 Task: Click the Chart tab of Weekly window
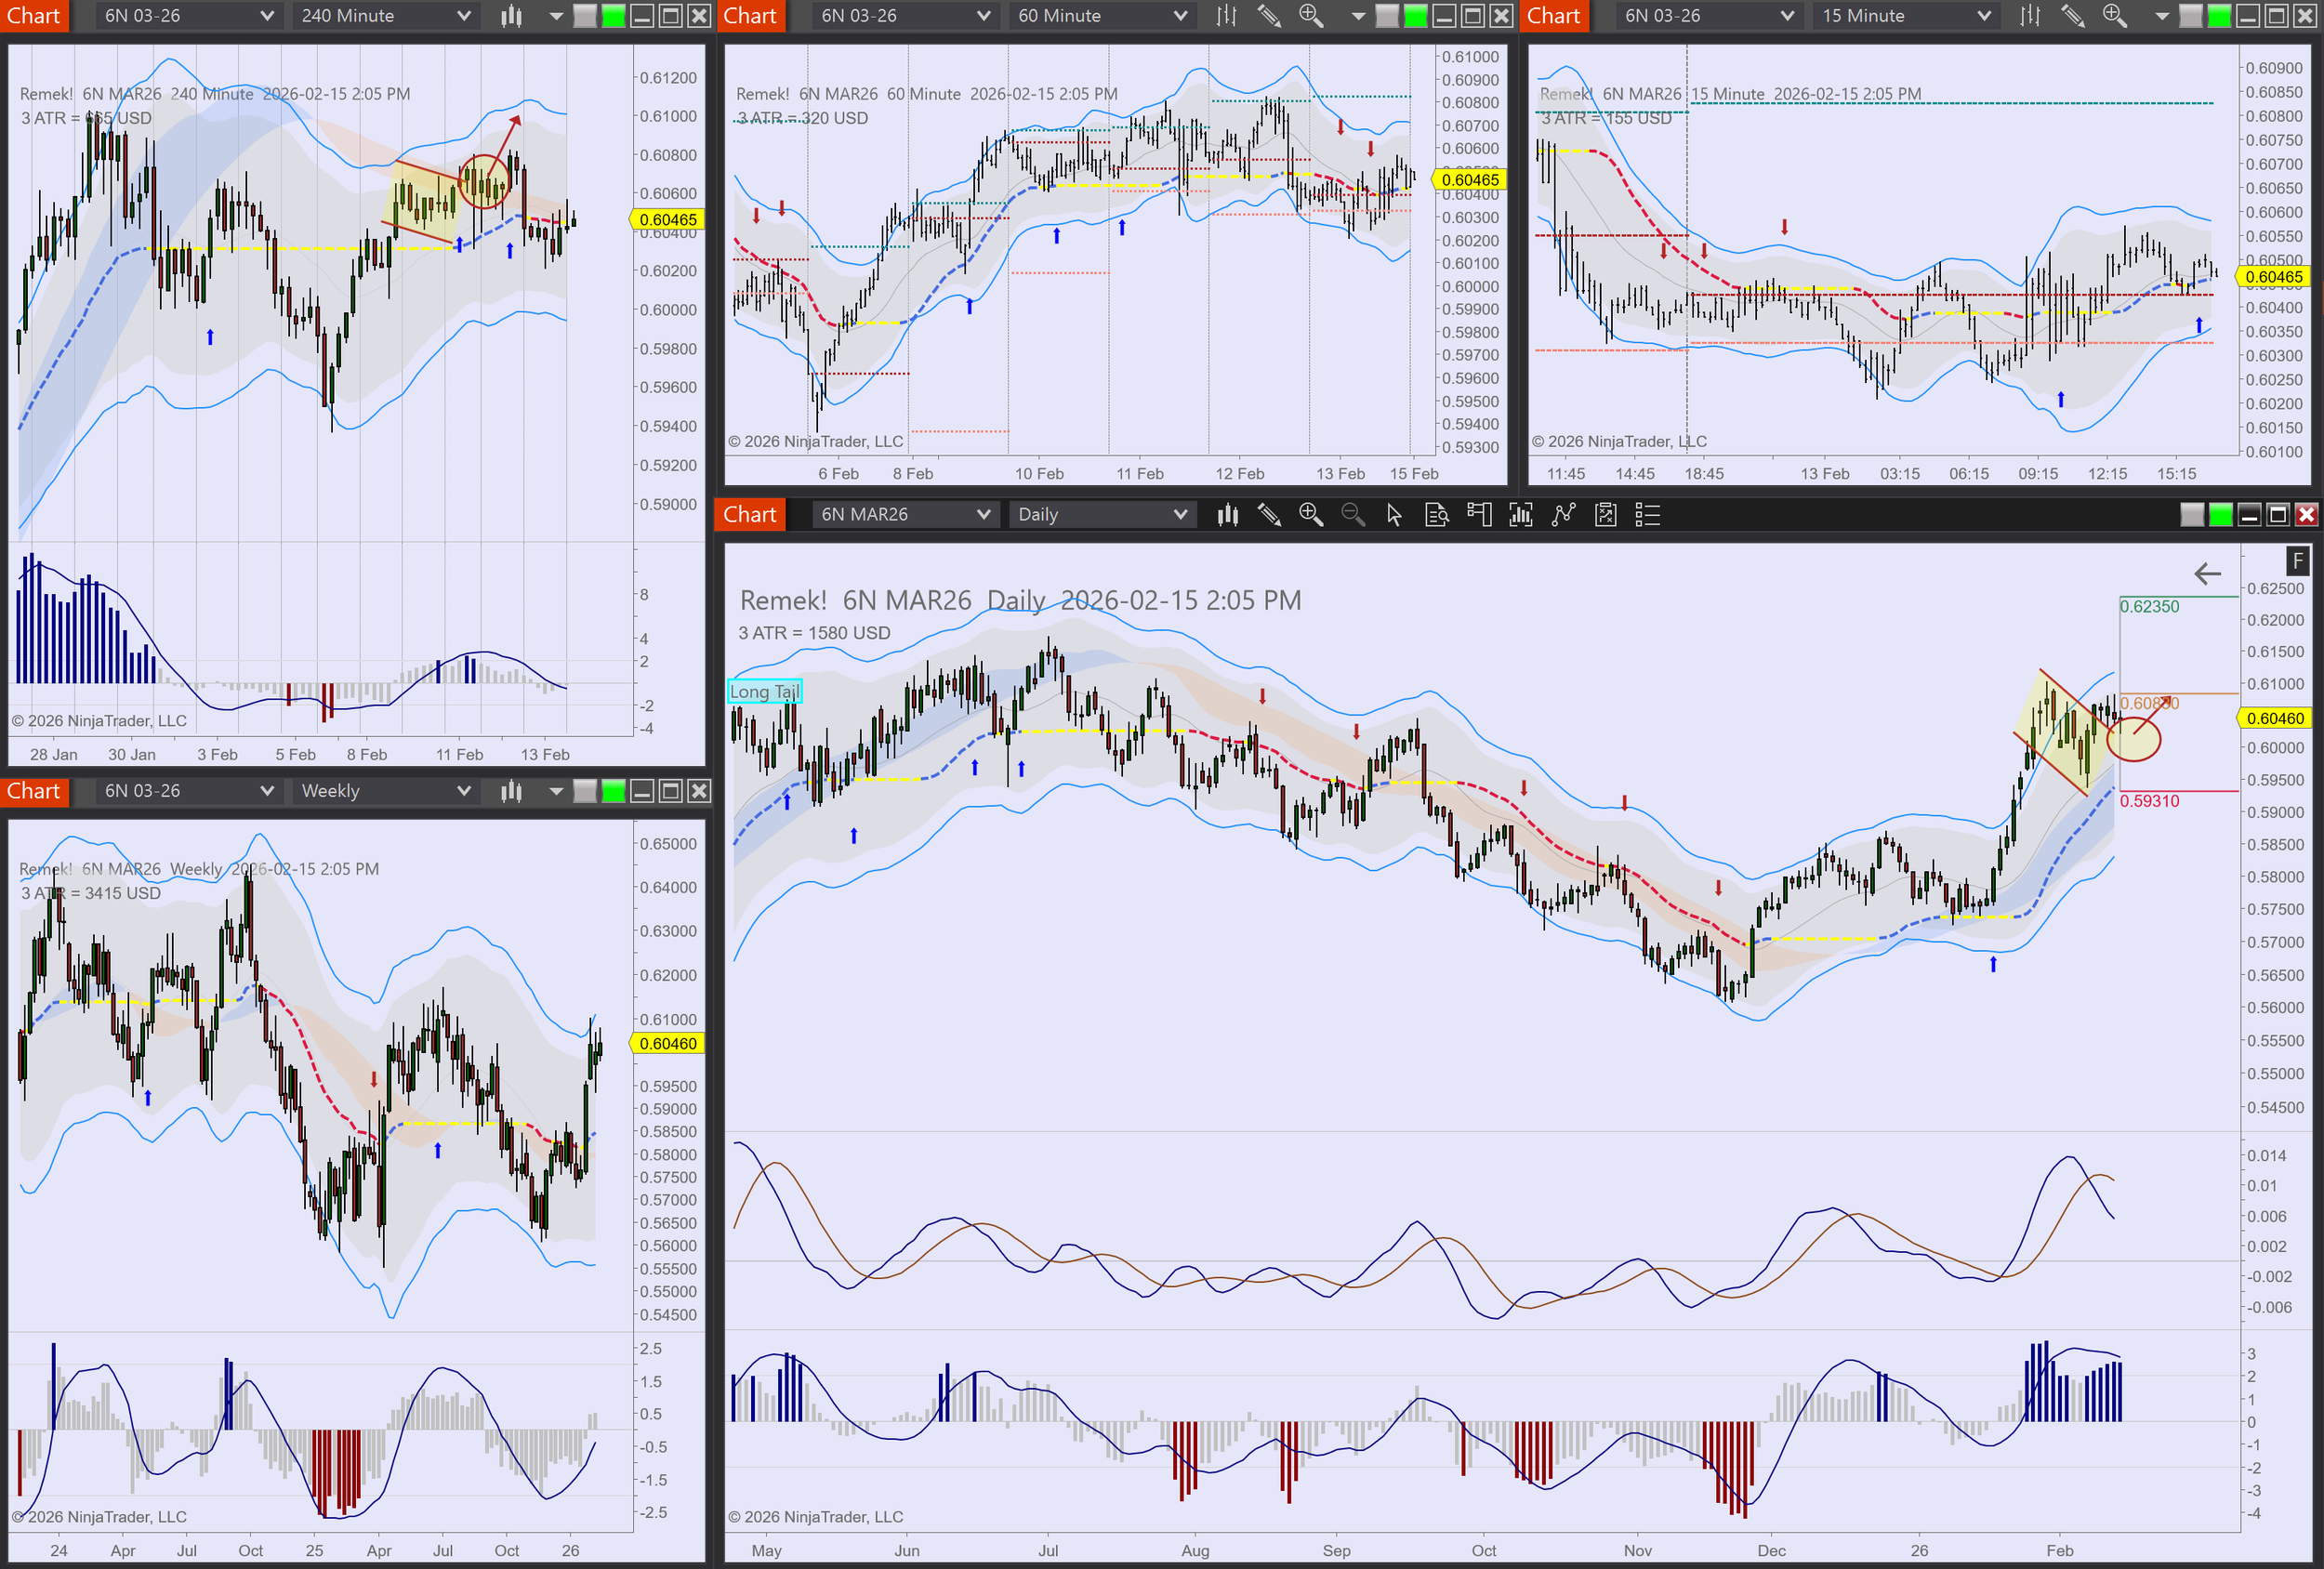tap(34, 791)
